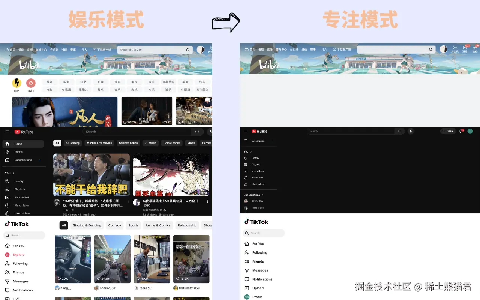This screenshot has width=480, height=300.
Task: Click TikTok logo in focus-mode panel
Action: tap(256, 222)
